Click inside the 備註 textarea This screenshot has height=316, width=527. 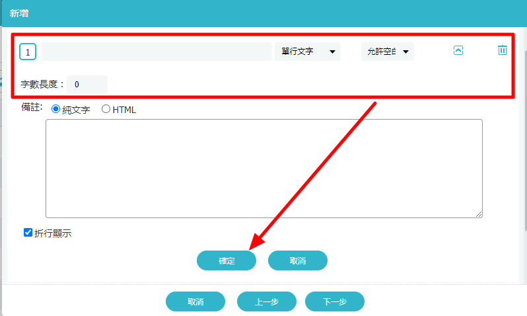pos(263,168)
